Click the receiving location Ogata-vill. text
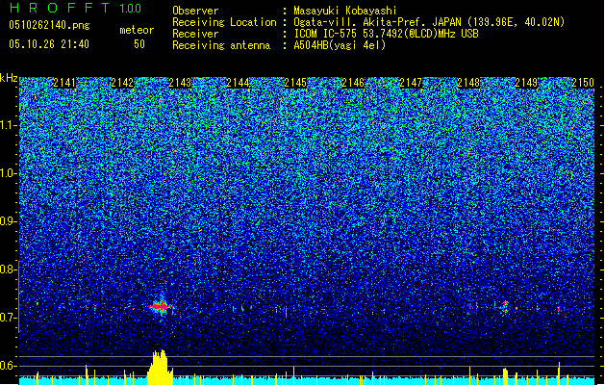 point(429,22)
